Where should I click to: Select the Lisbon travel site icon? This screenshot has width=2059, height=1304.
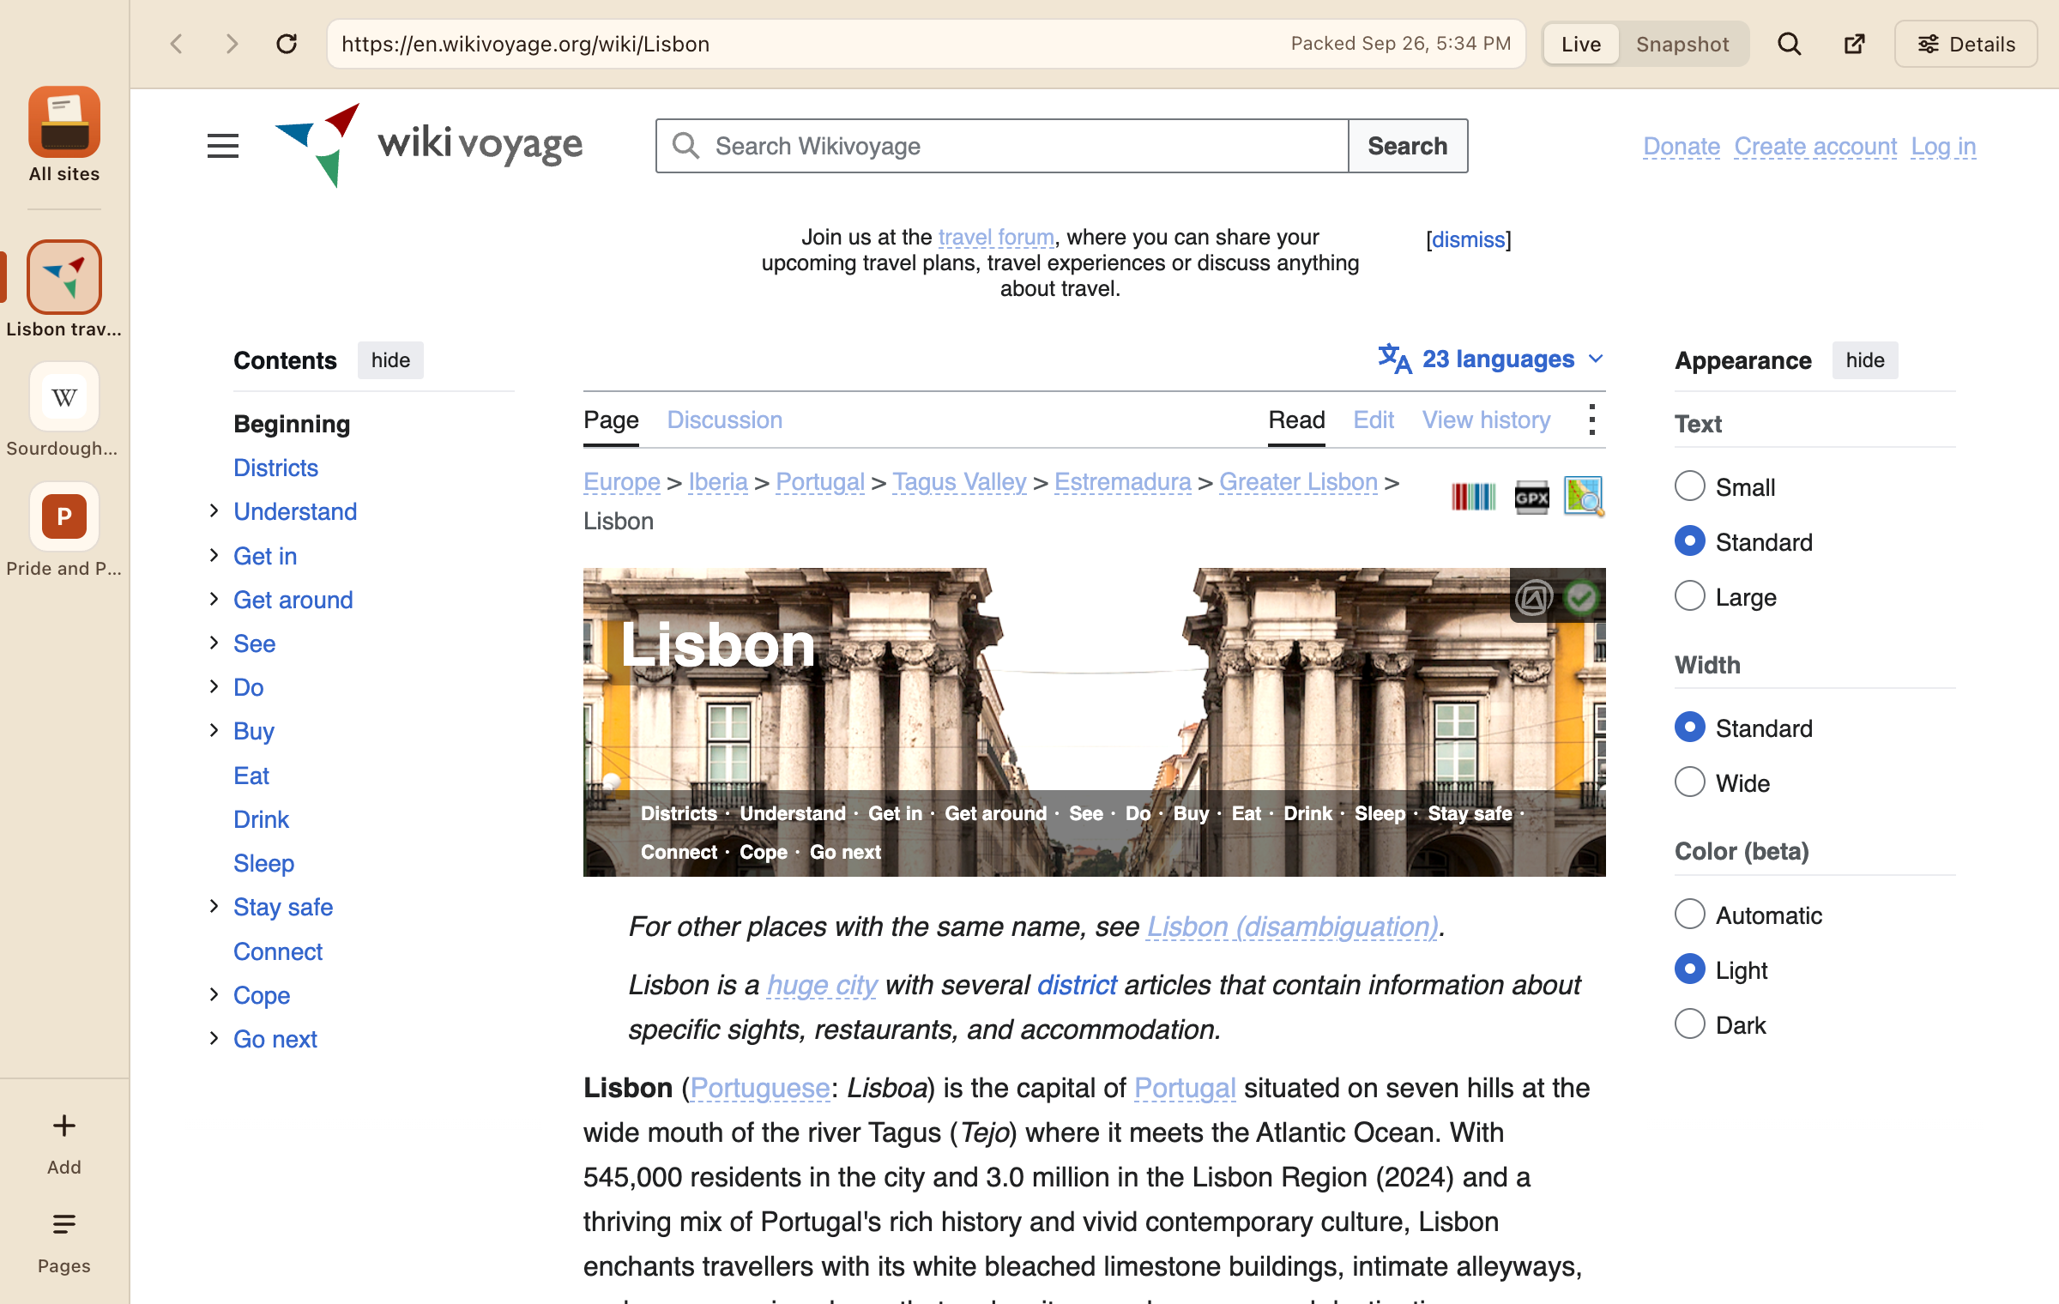64,277
